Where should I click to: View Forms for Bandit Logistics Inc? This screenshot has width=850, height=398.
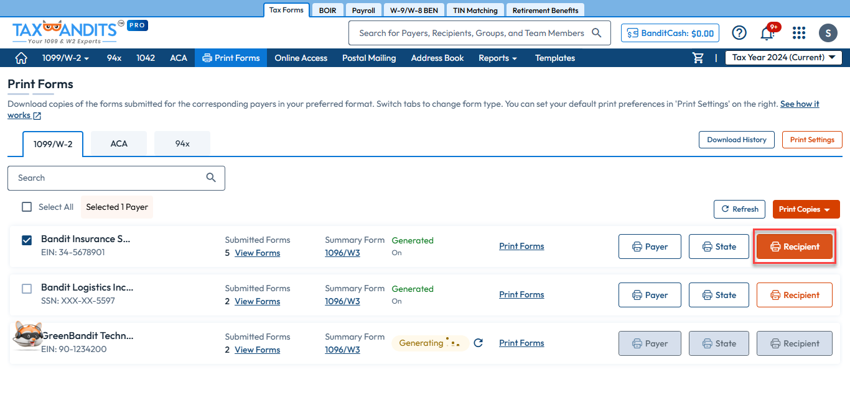coord(257,301)
